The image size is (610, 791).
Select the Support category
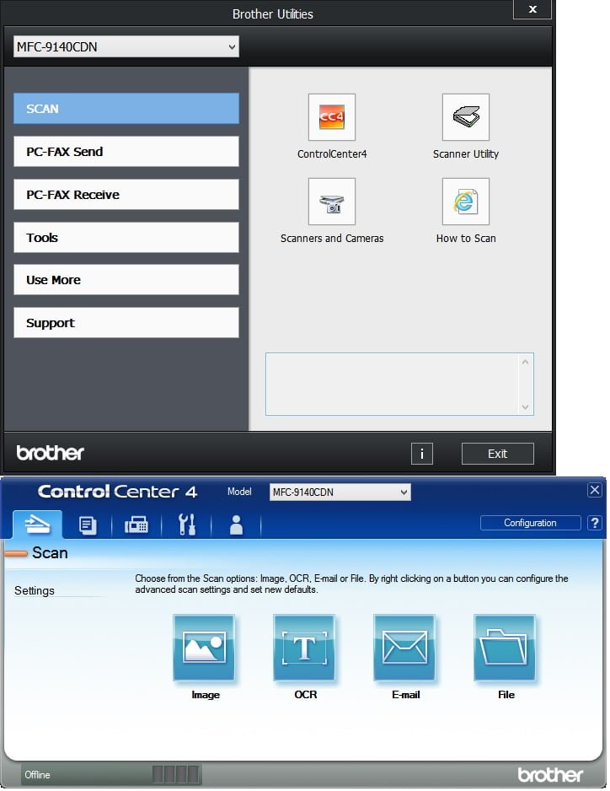point(126,322)
